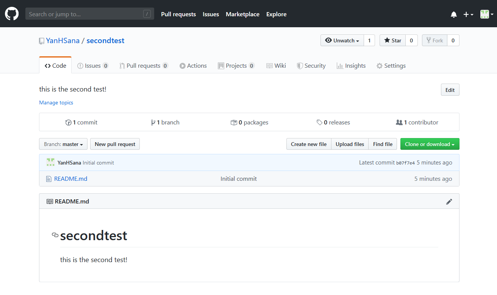Click the stargazers count 0
The width and height of the screenshot is (497, 295).
411,40
